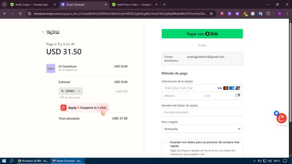Click the 10% de descuento text
Screen dimensions: 292x164
[x=70, y=97]
